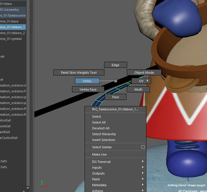Viewport: 207px width, 192px height.
Task: Select rine_01:ribbon_2 outliner row
Action: coord(13,33)
